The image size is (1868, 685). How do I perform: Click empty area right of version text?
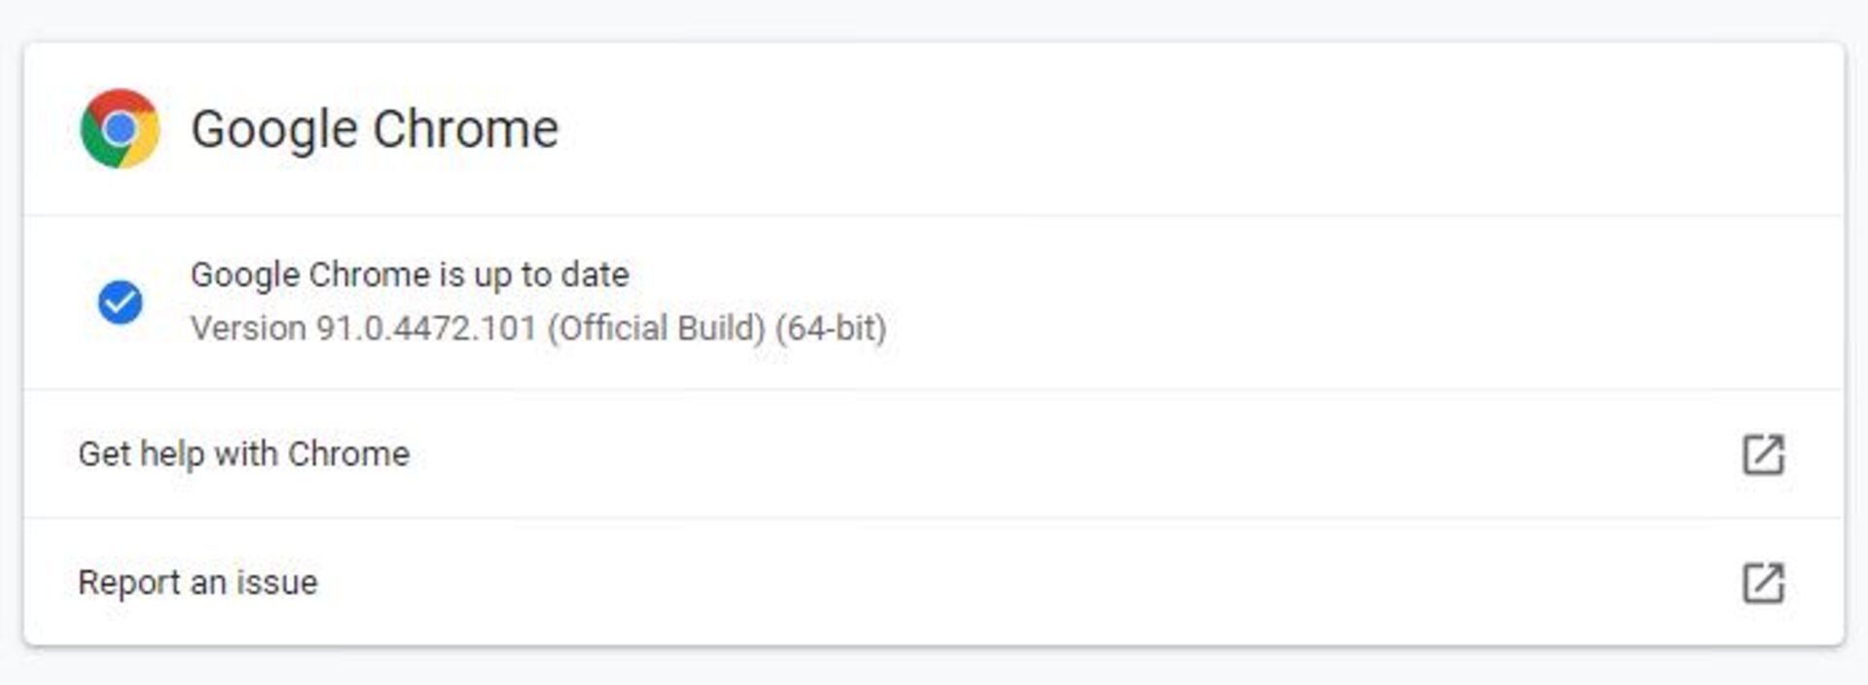pos(1362,303)
